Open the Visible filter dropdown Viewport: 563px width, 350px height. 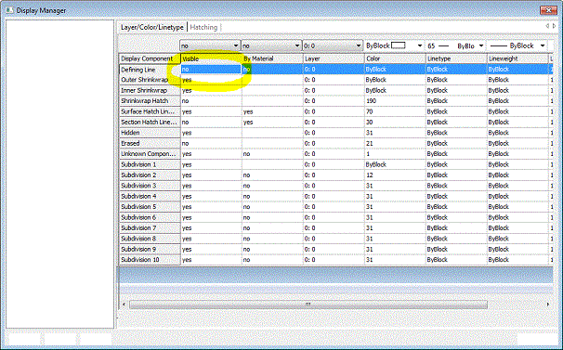coord(210,45)
